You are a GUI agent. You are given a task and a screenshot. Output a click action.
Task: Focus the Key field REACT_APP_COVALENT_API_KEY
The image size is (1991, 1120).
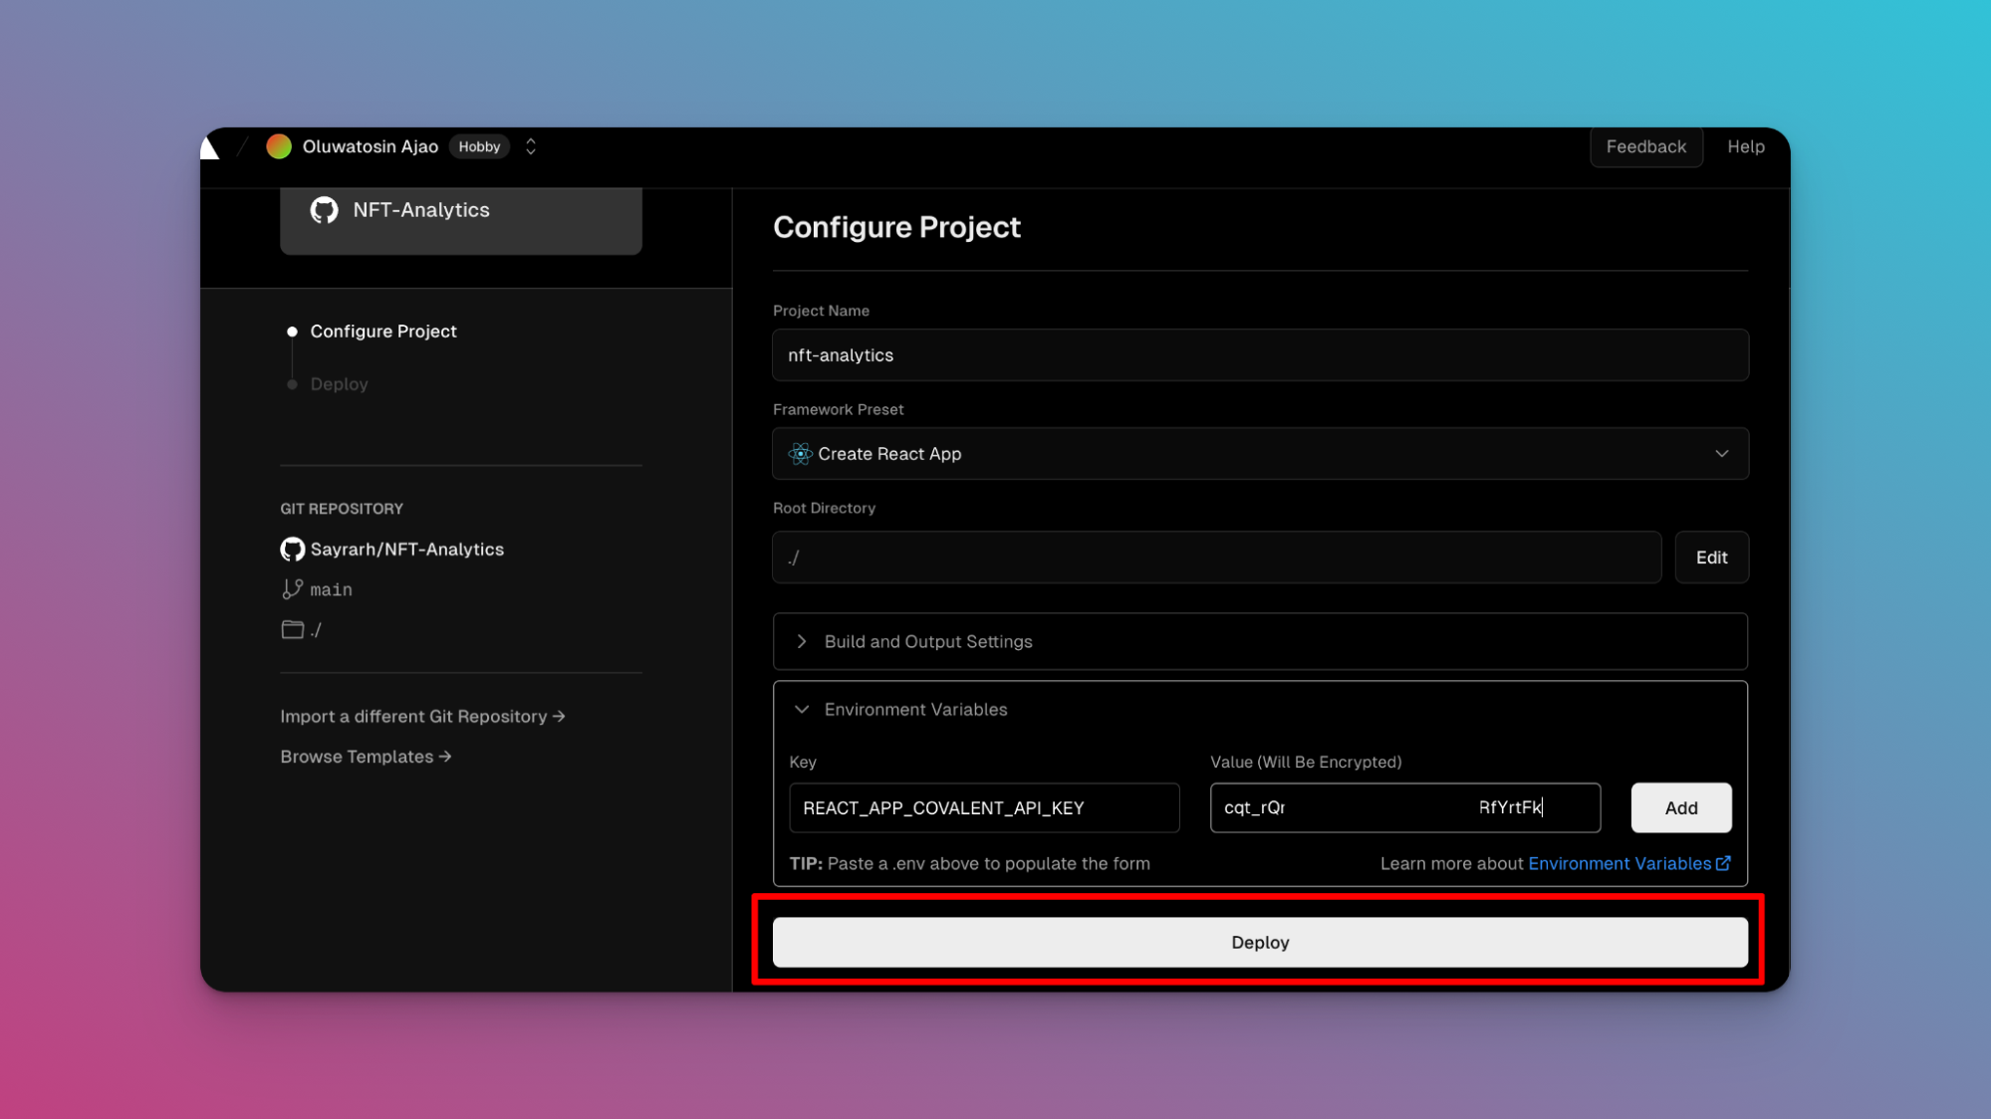pyautogui.click(x=984, y=808)
